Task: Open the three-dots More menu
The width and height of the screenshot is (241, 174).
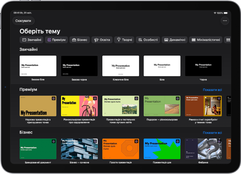Action: (x=225, y=21)
